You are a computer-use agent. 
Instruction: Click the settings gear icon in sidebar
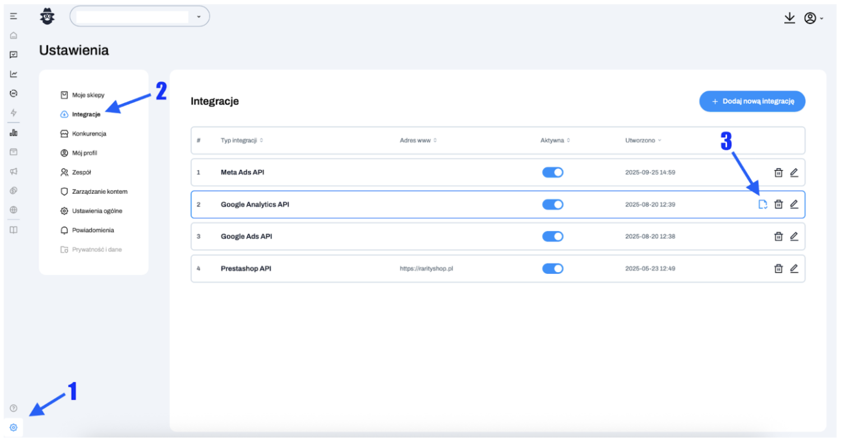tap(13, 428)
